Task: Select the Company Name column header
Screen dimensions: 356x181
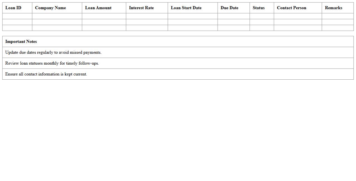Action: coord(50,8)
